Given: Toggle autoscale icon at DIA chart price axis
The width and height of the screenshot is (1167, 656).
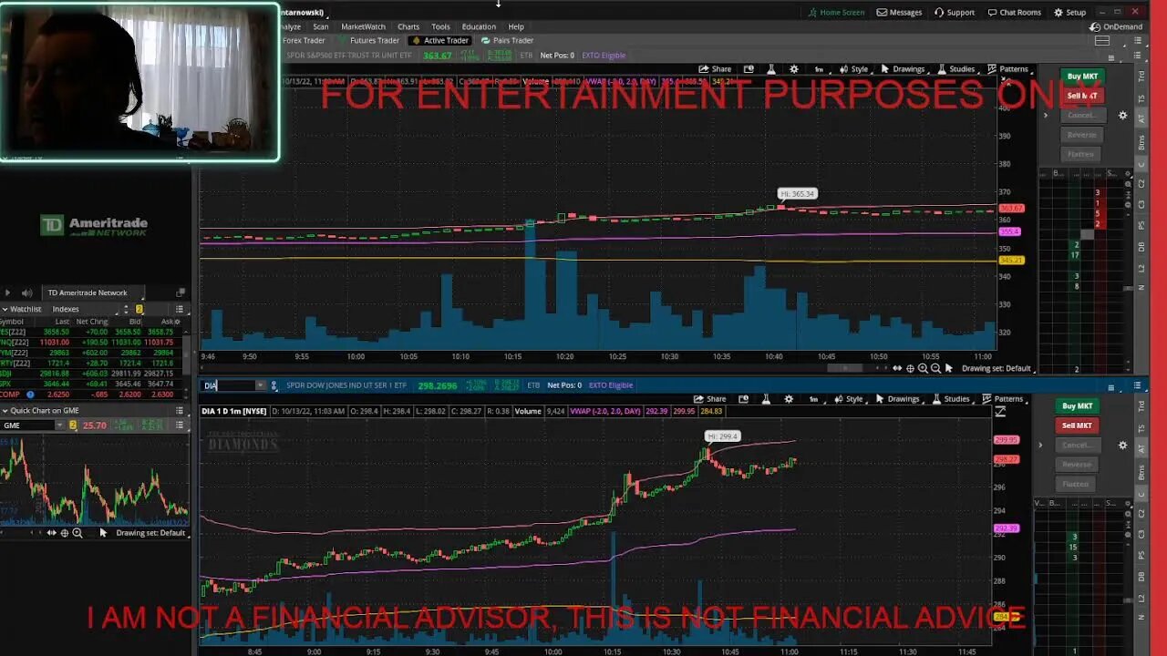Looking at the screenshot, I should pyautogui.click(x=1000, y=413).
